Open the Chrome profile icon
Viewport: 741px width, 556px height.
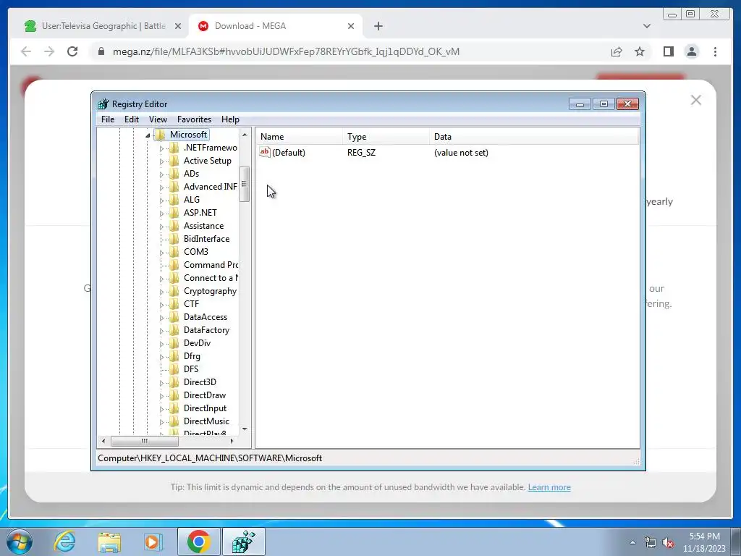[x=691, y=51]
